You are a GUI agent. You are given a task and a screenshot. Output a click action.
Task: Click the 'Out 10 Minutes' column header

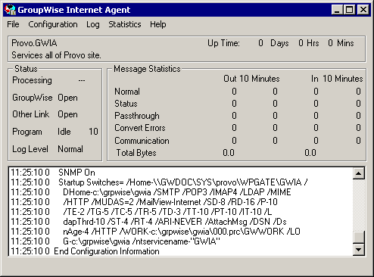pos(251,79)
